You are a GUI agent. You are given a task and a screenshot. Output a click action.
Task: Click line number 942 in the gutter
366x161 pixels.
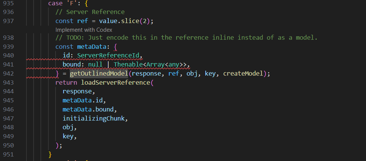(x=9, y=74)
